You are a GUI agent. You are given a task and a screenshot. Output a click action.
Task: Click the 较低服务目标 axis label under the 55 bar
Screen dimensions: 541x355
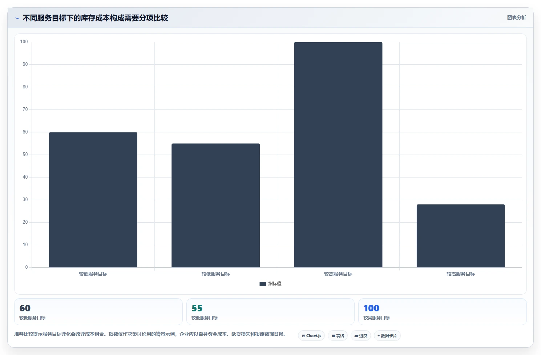click(215, 274)
